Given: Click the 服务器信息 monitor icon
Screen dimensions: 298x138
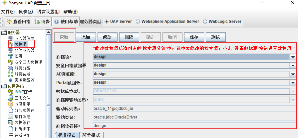Looking at the screenshot, I should pos(11,38).
